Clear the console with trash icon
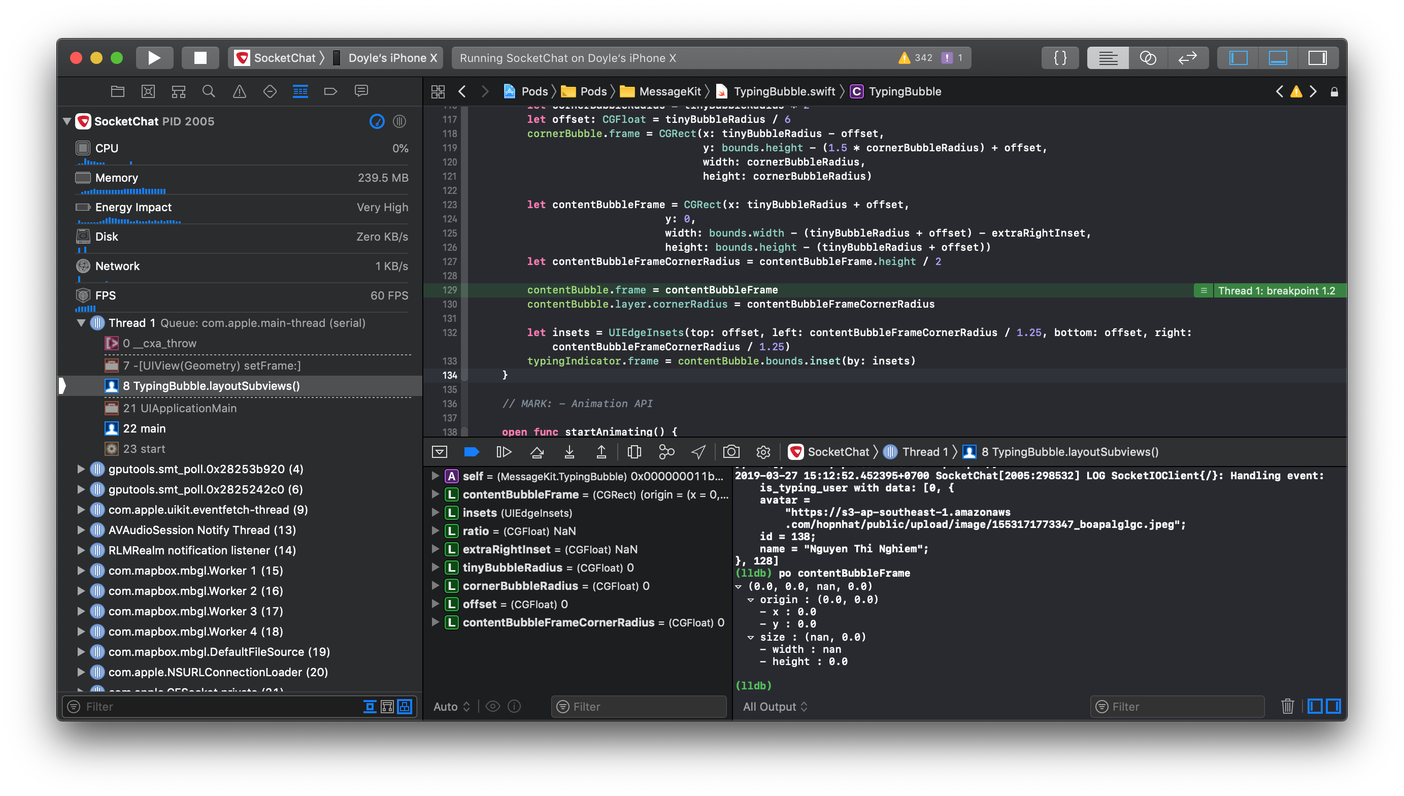 click(1288, 707)
